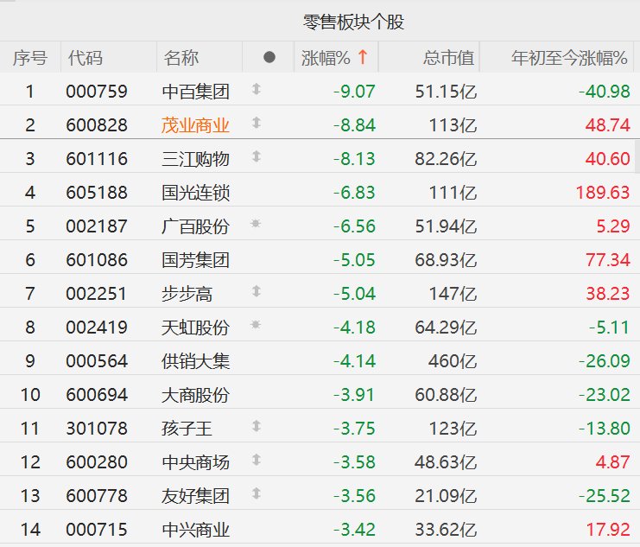Viewport: 640px width, 547px height.
Task: Select stock name 中央商场
Action: pos(195,462)
